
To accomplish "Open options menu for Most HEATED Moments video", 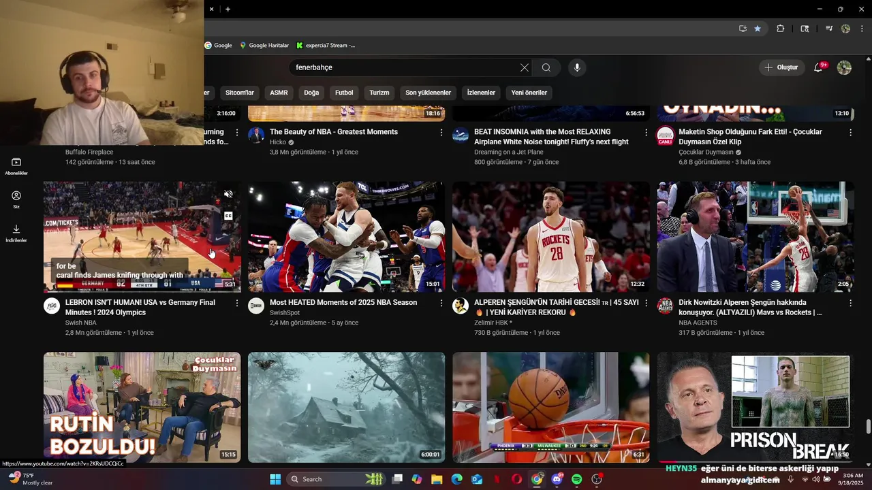I will (441, 303).
